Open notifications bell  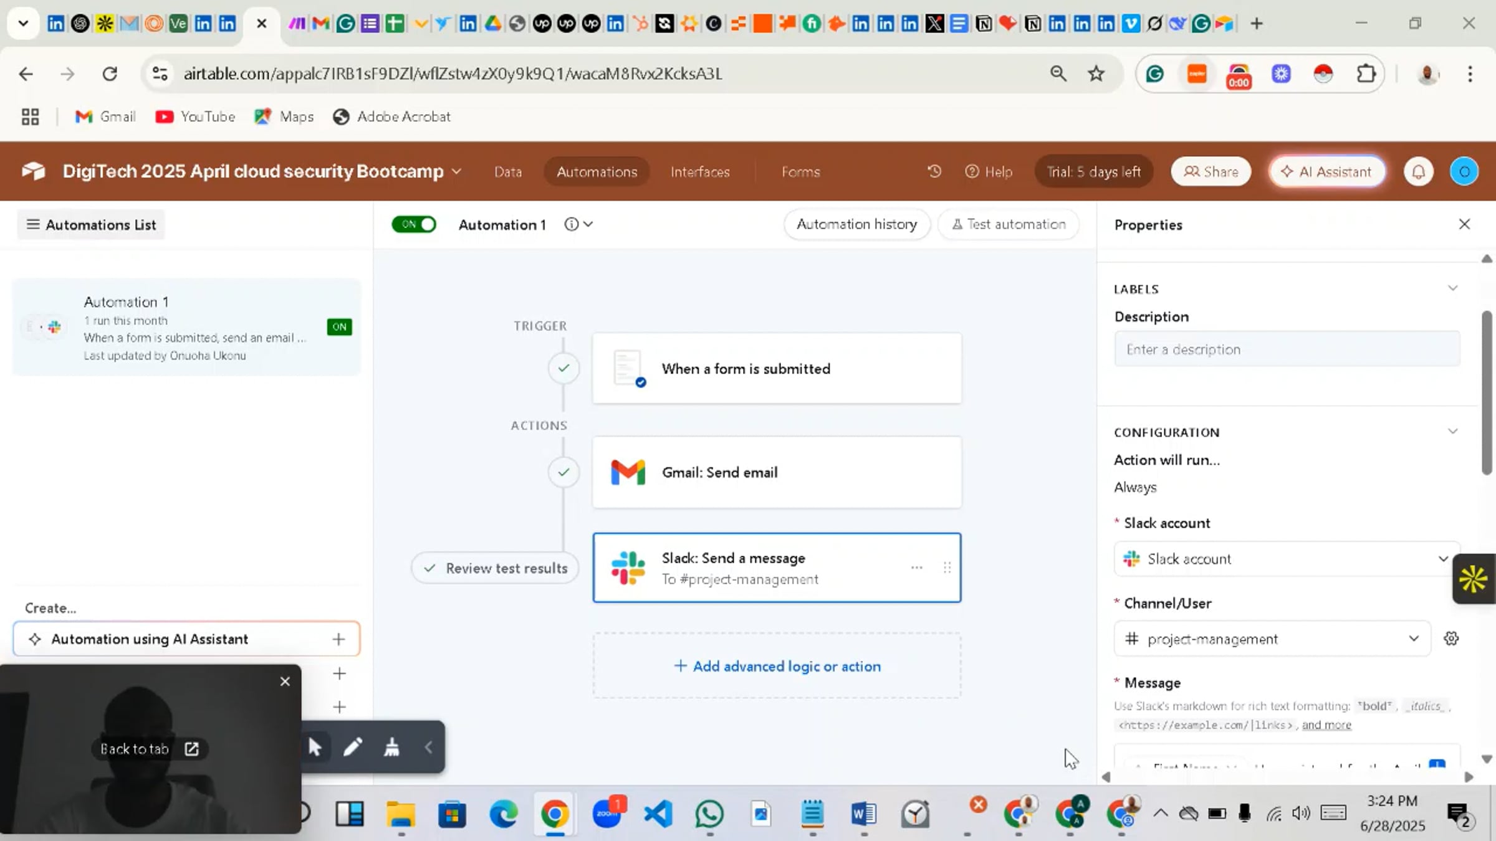(x=1419, y=172)
